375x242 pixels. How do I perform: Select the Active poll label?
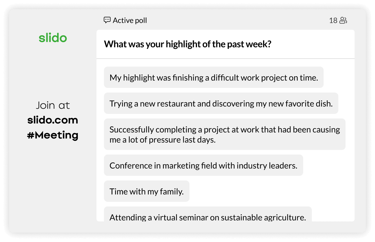[130, 21]
